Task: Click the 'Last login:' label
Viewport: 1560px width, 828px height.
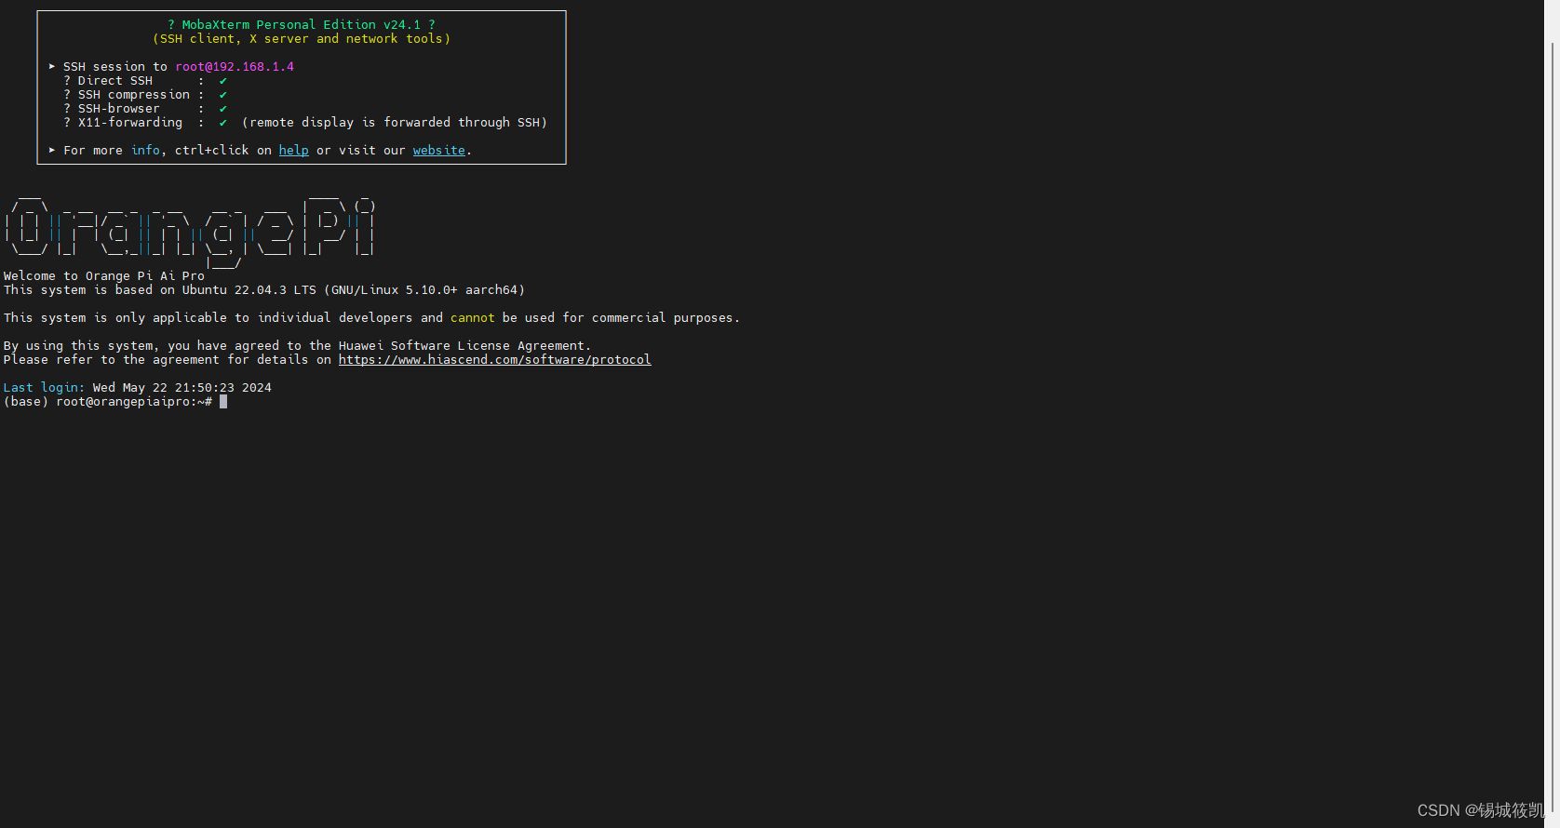Action: click(x=45, y=388)
